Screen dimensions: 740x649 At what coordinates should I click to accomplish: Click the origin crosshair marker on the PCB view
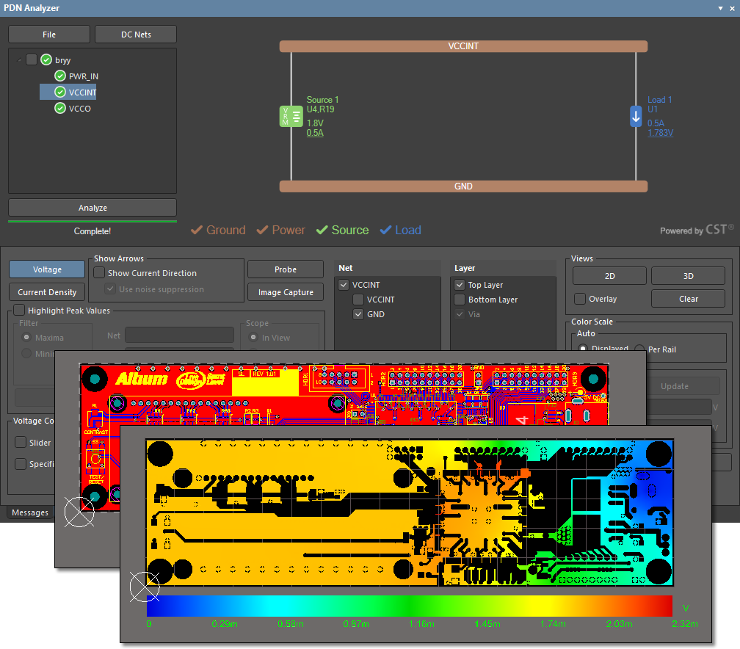145,587
